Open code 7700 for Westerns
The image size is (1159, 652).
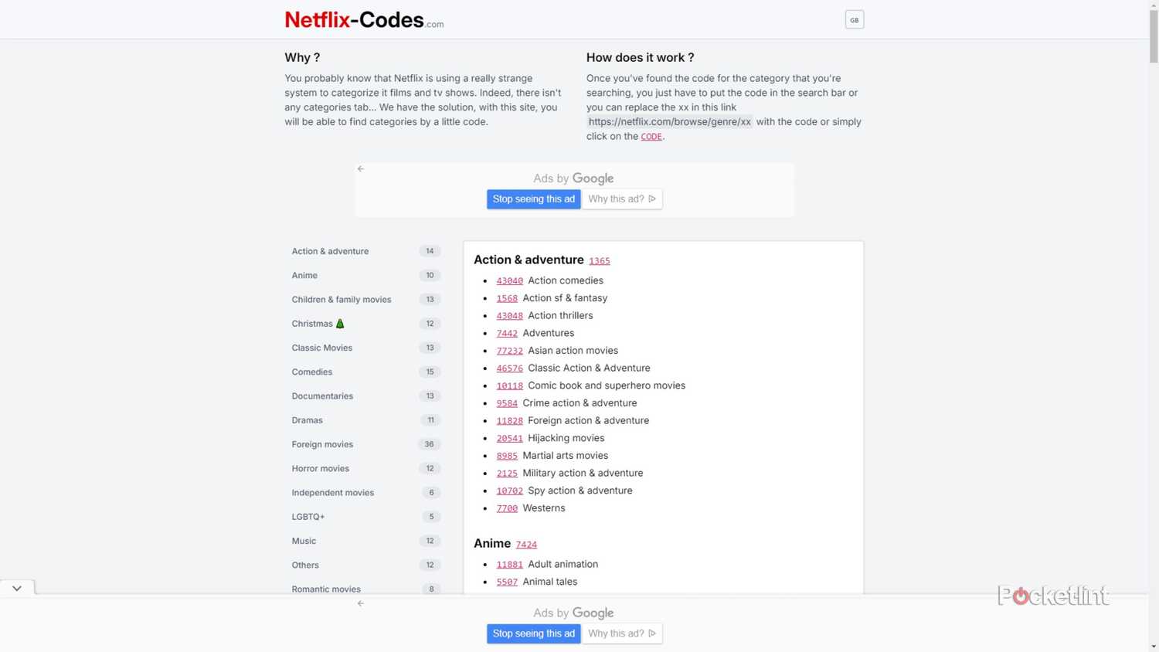pyautogui.click(x=507, y=508)
